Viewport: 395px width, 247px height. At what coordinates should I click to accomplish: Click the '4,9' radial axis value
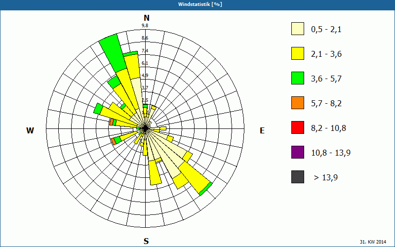pos(145,76)
